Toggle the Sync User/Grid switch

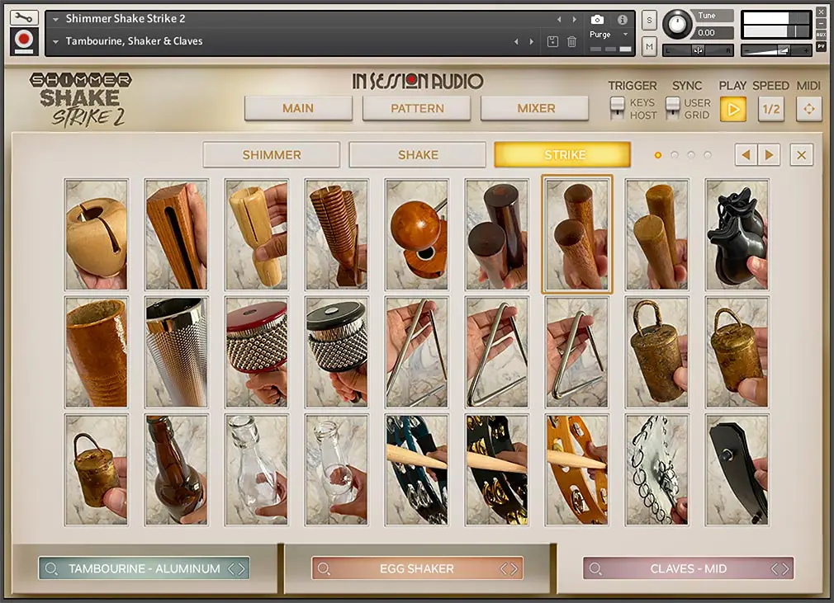(x=673, y=108)
